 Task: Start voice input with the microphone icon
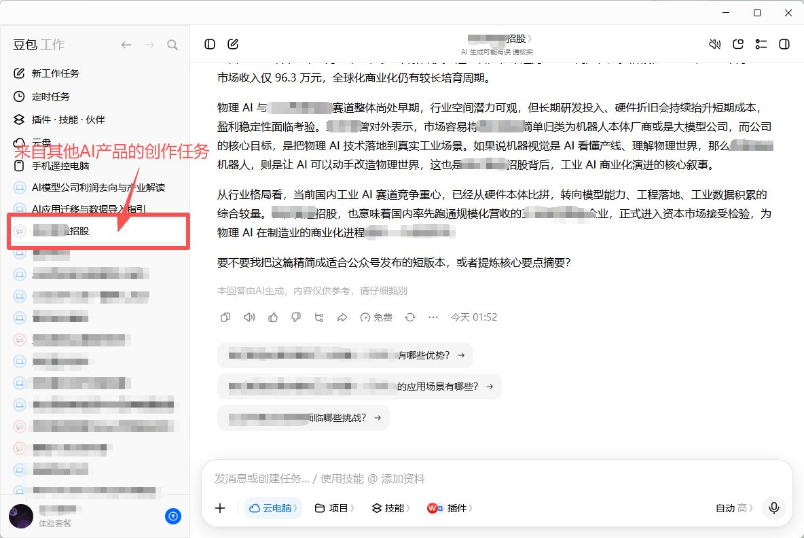point(774,507)
